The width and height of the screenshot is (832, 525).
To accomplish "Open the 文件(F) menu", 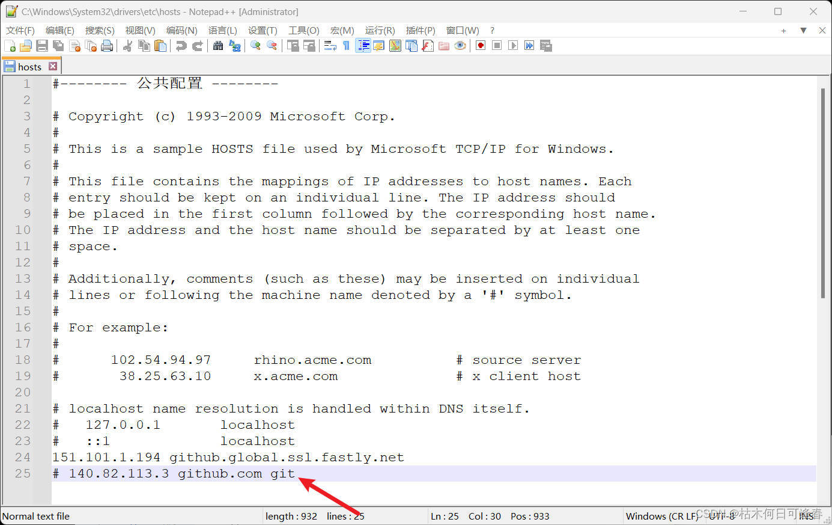I will [x=20, y=30].
